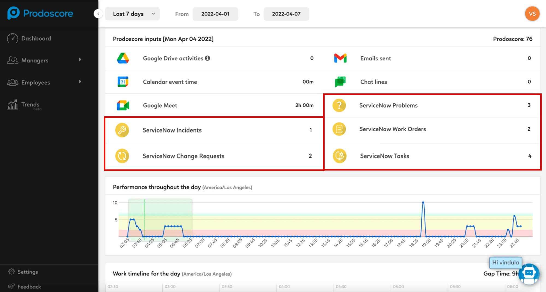Open the Employees menu item
This screenshot has width=546, height=292.
36,83
